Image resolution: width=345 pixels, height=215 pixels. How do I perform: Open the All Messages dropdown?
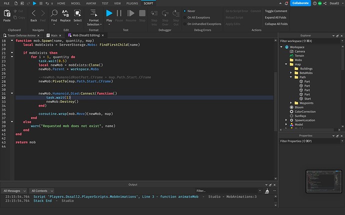[14, 191]
